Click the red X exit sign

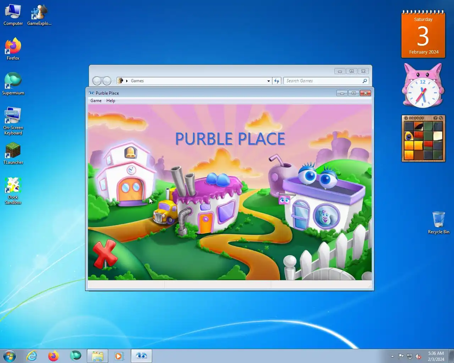click(x=105, y=254)
